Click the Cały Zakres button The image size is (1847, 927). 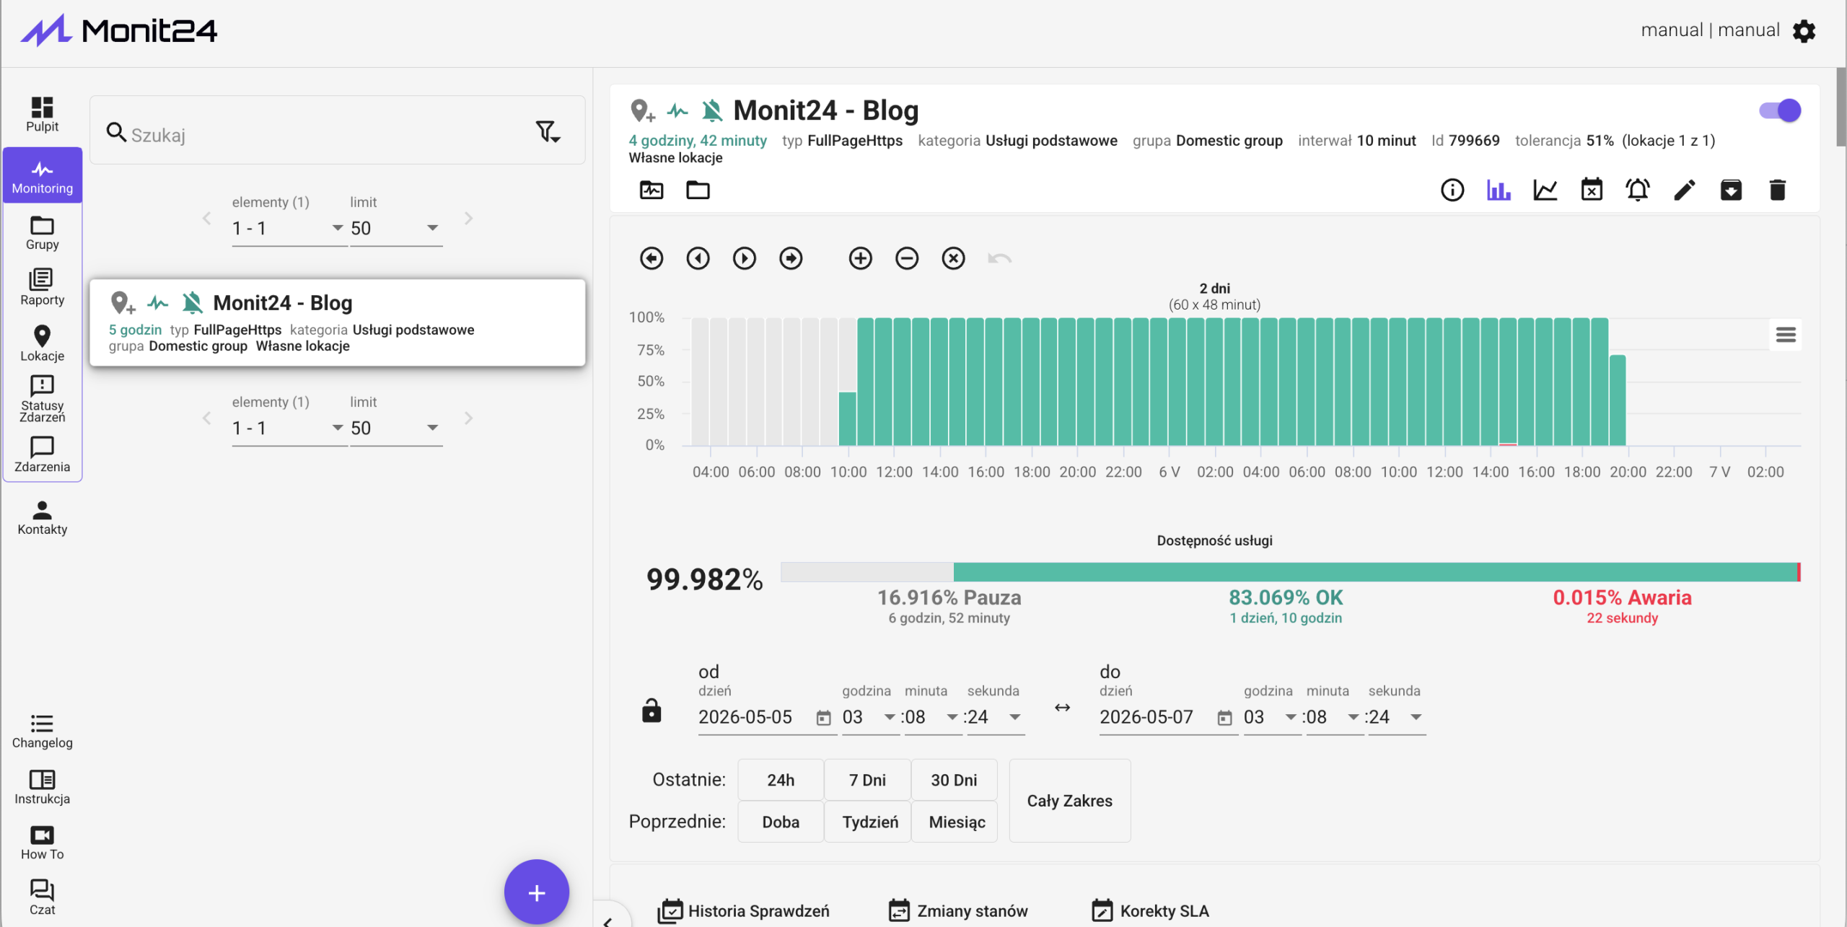(1069, 801)
